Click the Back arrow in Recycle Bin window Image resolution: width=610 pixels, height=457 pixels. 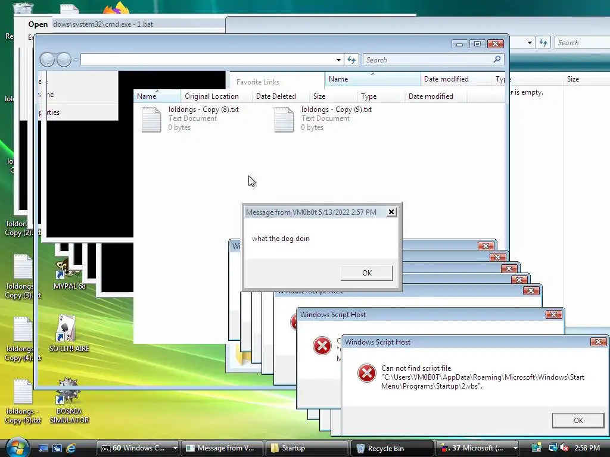click(47, 60)
